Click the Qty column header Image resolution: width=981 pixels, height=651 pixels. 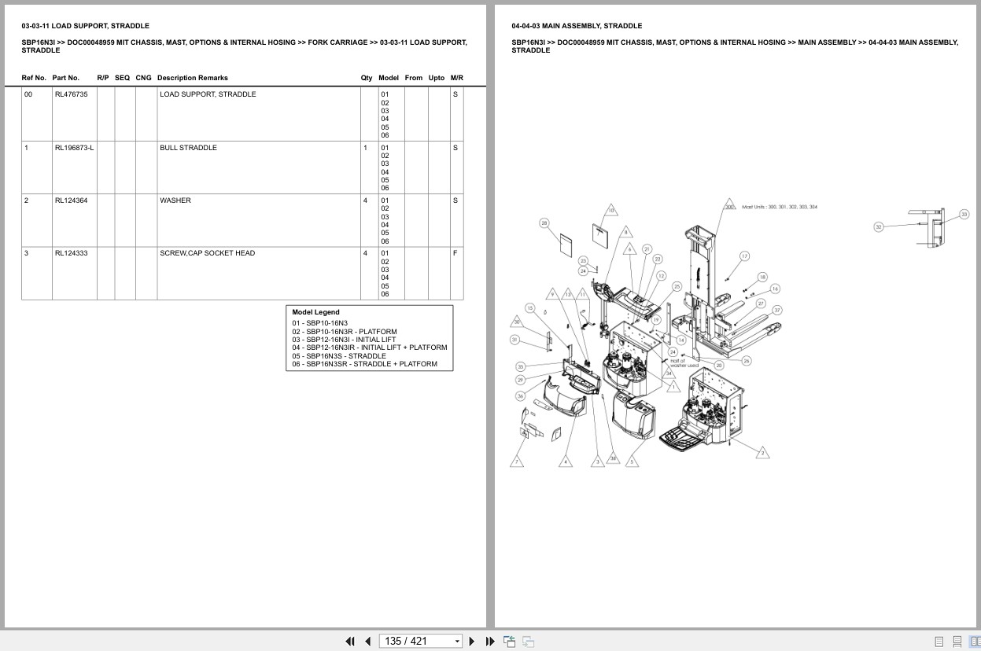click(x=367, y=78)
